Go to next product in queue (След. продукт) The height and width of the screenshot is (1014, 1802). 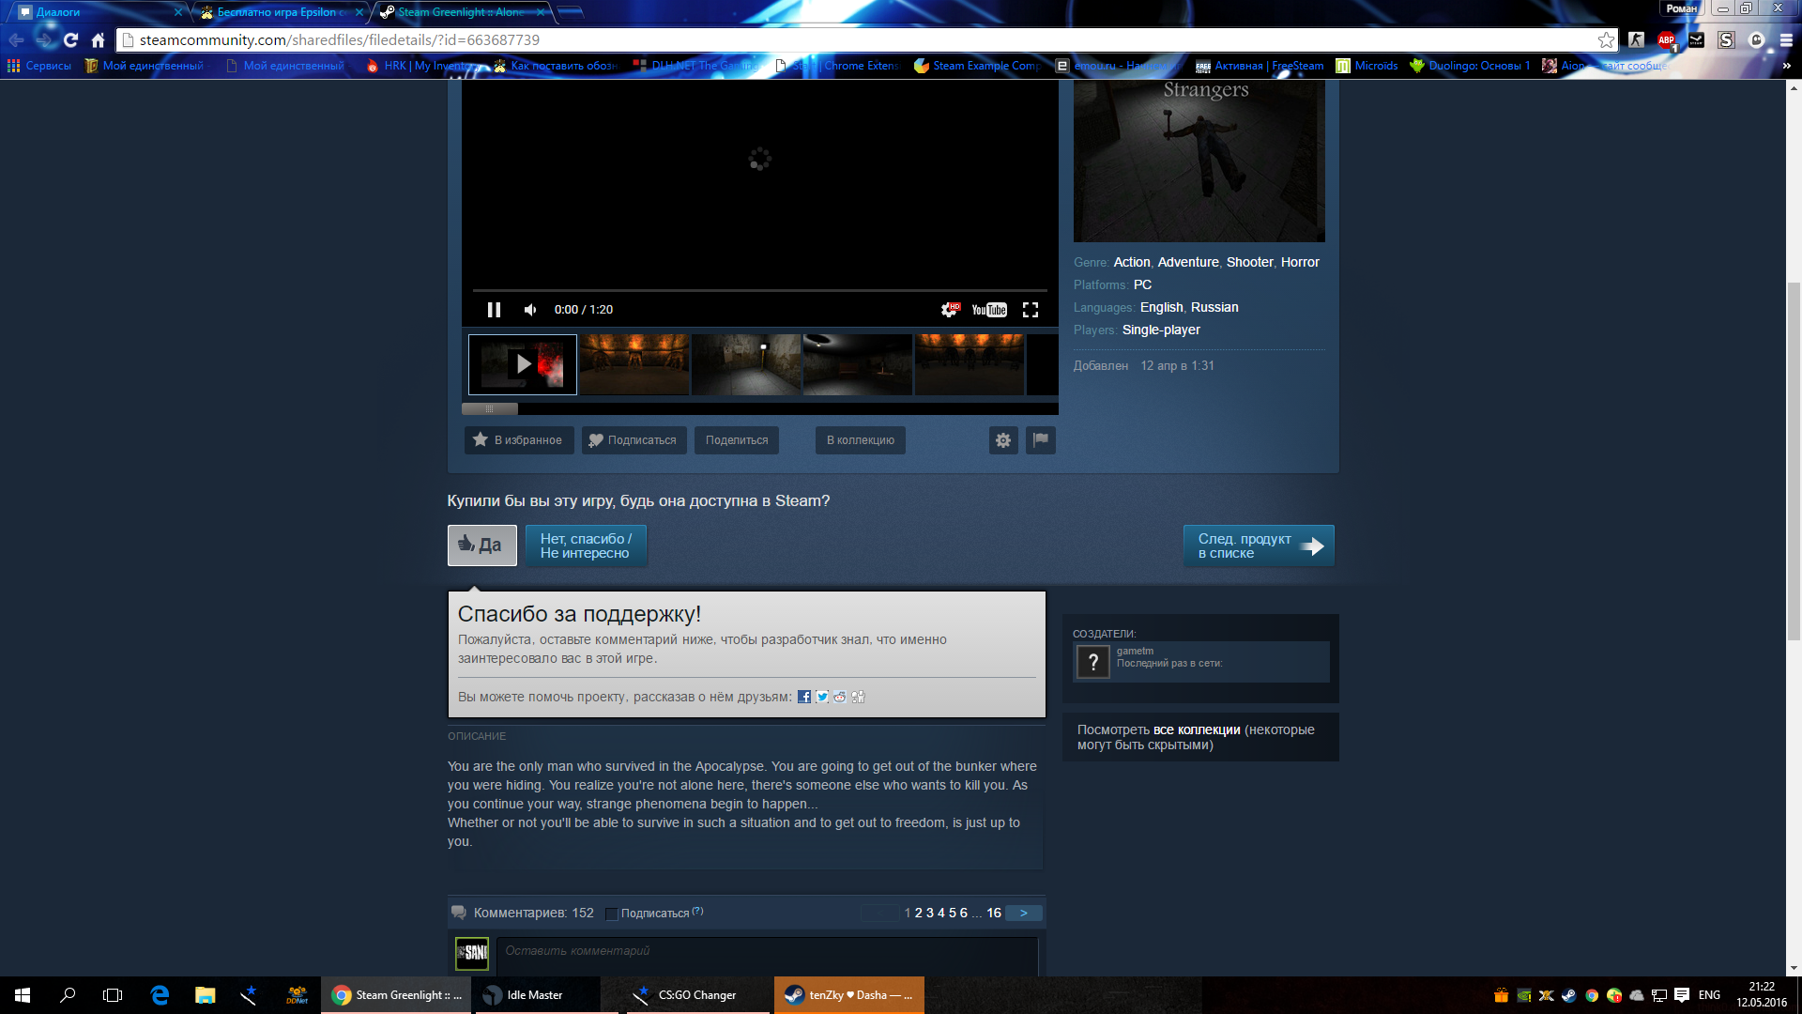click(x=1259, y=545)
